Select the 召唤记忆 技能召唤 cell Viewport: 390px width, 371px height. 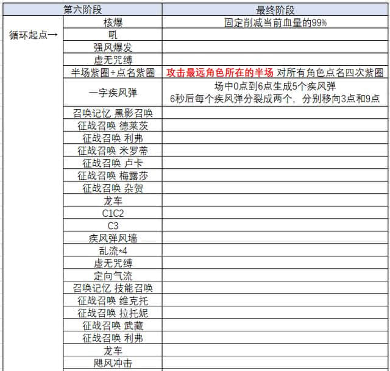[x=113, y=288]
